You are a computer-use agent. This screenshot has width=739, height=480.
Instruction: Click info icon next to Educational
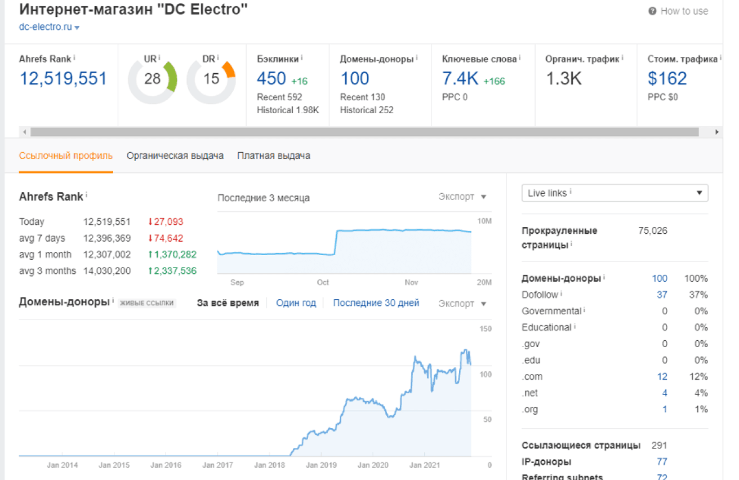click(575, 326)
